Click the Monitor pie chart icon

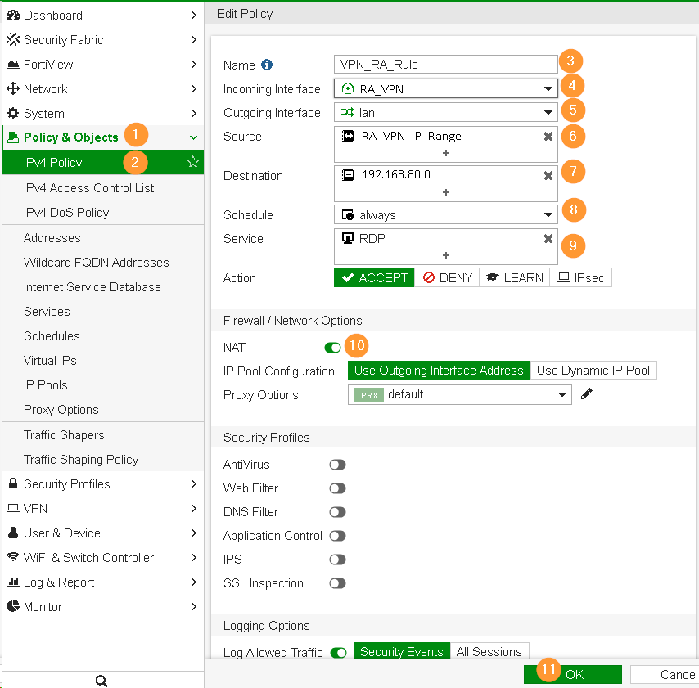[13, 606]
